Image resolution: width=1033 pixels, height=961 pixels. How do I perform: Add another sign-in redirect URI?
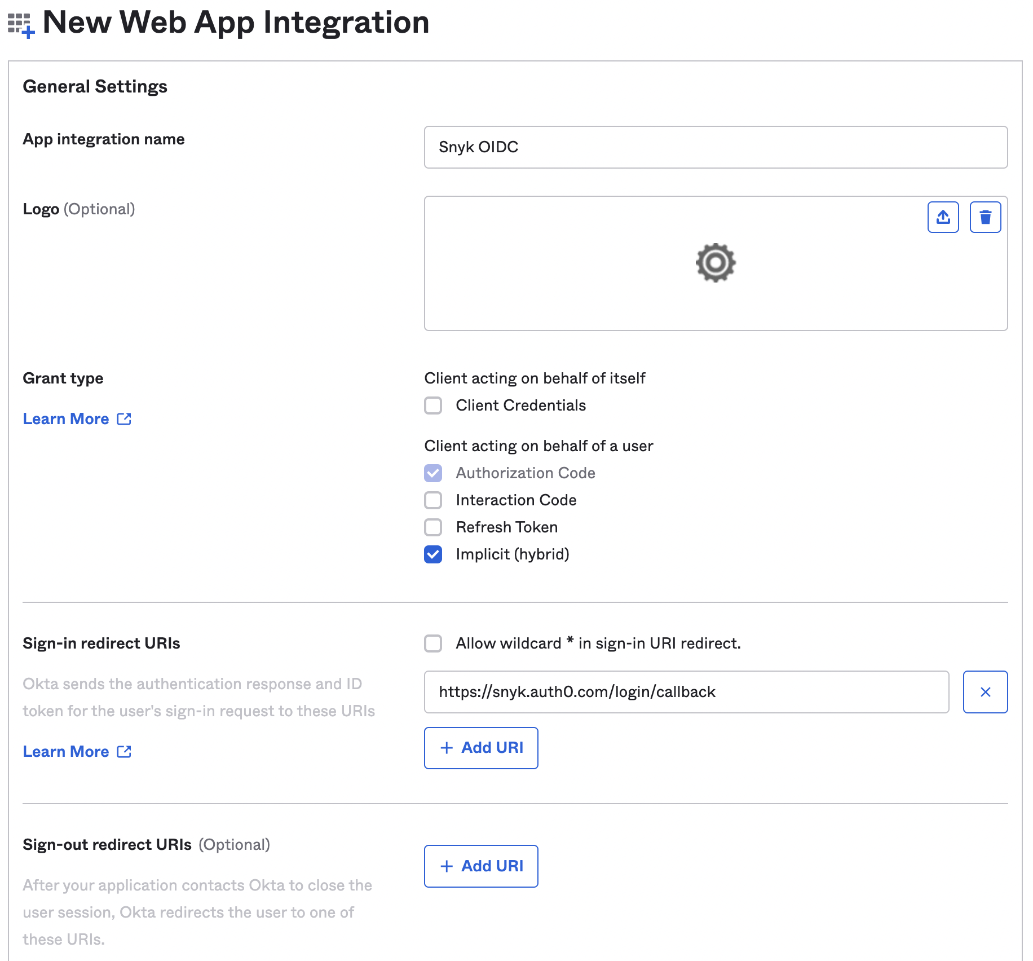481,748
